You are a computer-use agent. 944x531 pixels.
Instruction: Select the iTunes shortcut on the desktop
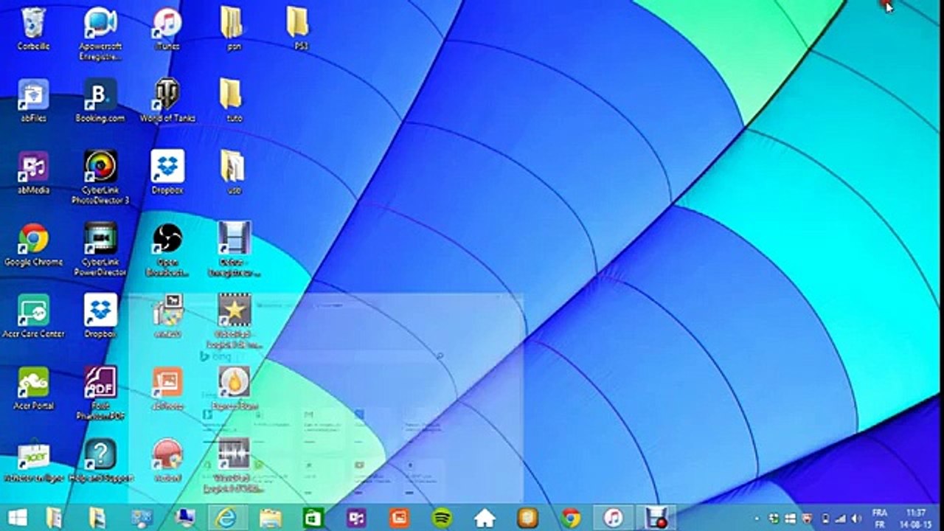pyautogui.click(x=167, y=28)
